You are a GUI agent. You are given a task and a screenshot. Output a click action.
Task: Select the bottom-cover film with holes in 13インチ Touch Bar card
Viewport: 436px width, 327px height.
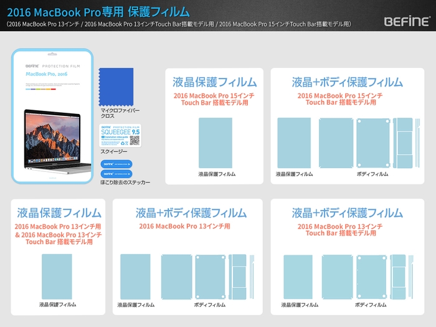tap(371, 277)
